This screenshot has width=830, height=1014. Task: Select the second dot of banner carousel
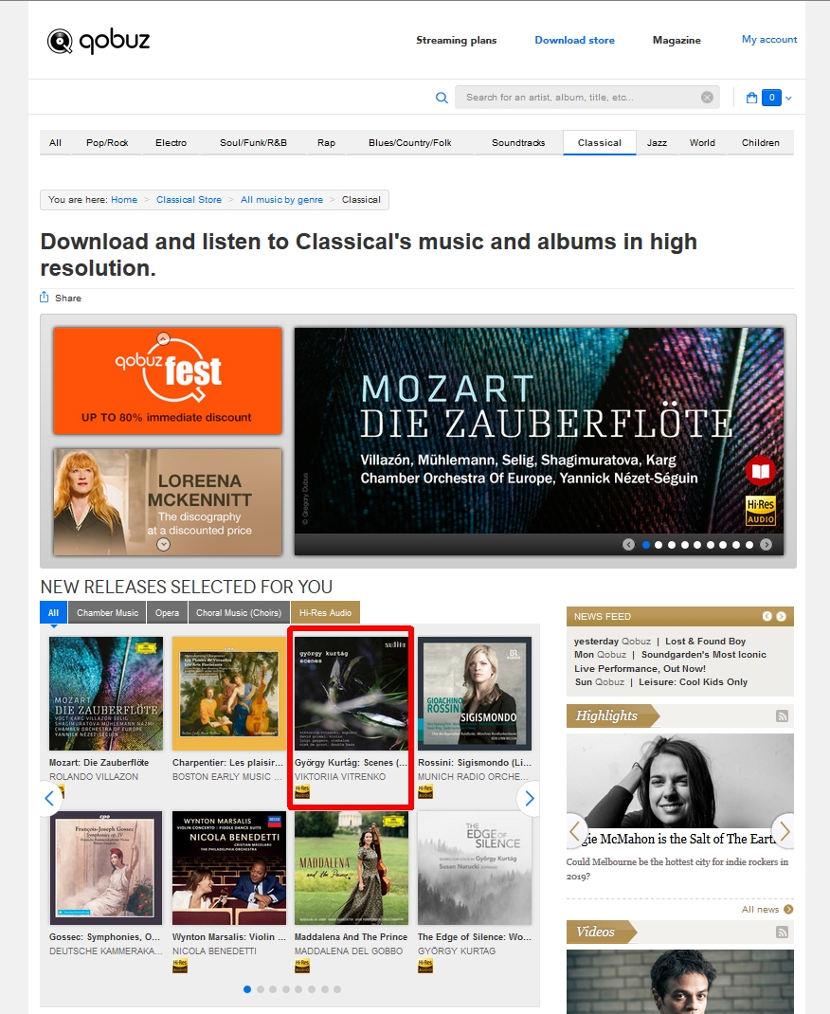(x=659, y=545)
